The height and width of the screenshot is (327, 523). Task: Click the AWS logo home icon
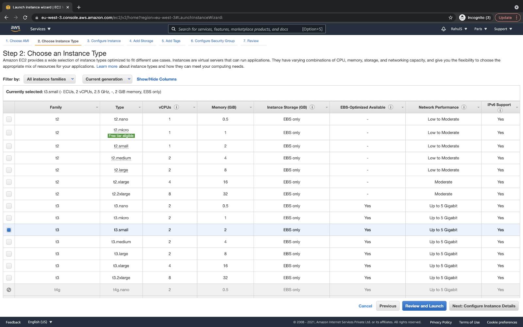[x=15, y=29]
